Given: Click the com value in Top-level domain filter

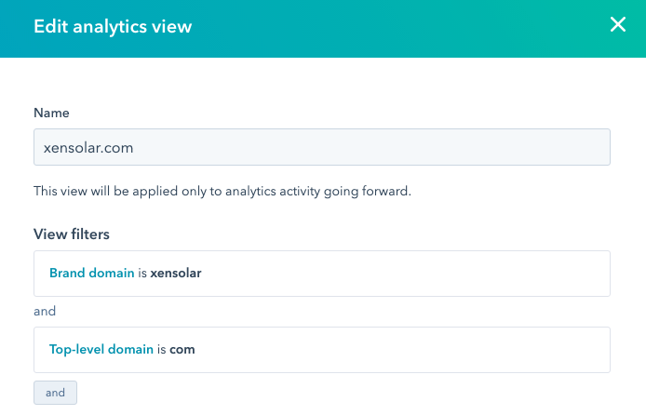Looking at the screenshot, I should [182, 350].
